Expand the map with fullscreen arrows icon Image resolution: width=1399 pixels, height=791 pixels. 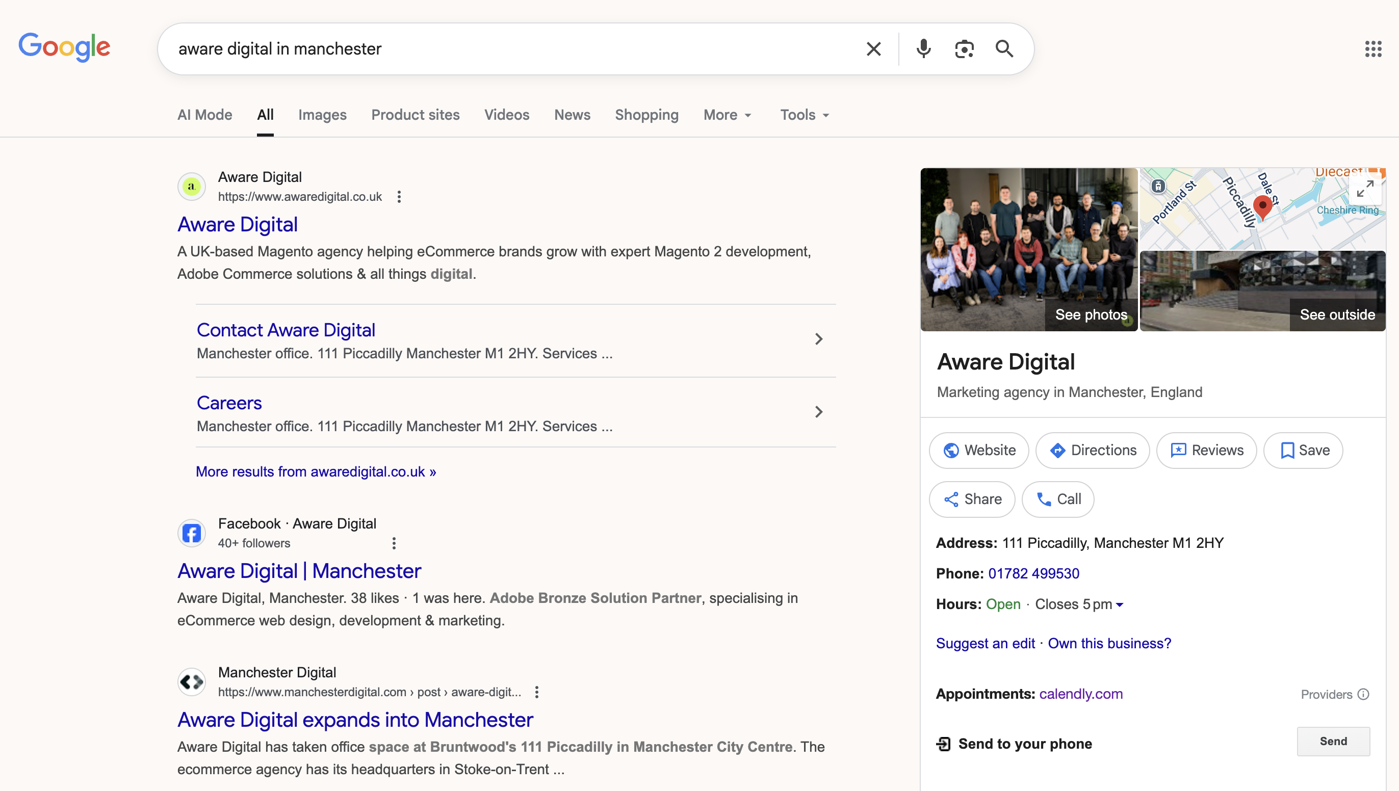coord(1365,189)
